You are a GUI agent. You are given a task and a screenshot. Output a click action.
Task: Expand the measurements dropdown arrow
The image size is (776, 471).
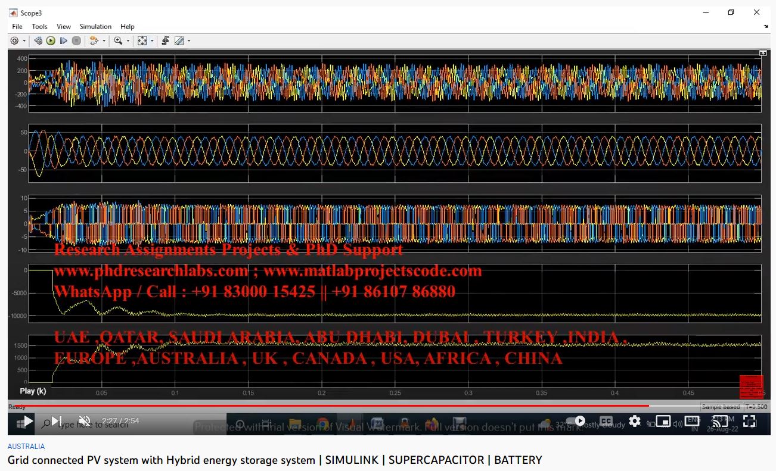click(189, 41)
